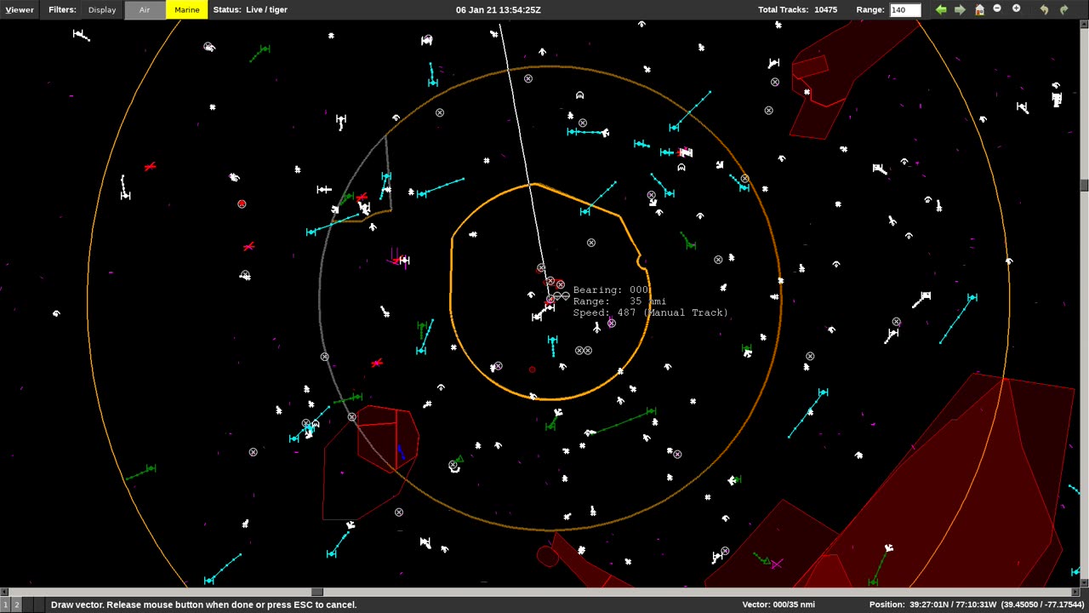The height and width of the screenshot is (613, 1089).
Task: Open the Viewer menu
Action: (x=20, y=10)
